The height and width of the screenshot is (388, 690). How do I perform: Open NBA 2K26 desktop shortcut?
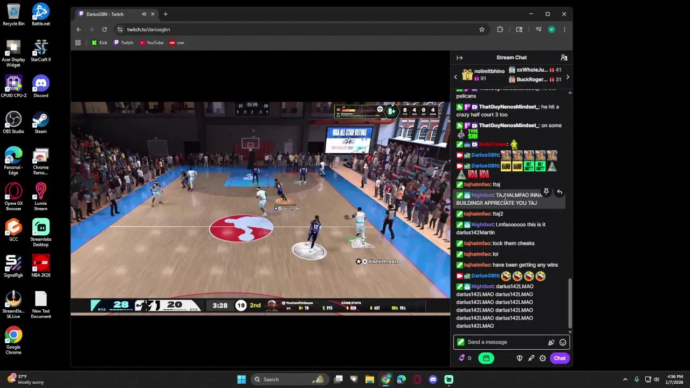pyautogui.click(x=41, y=266)
